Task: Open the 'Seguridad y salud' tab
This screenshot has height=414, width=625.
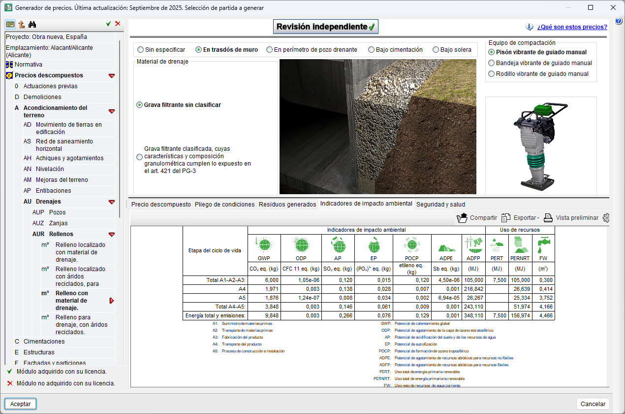Action: point(440,205)
